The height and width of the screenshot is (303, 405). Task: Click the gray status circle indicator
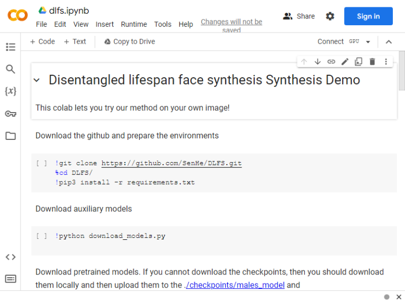[x=387, y=297]
